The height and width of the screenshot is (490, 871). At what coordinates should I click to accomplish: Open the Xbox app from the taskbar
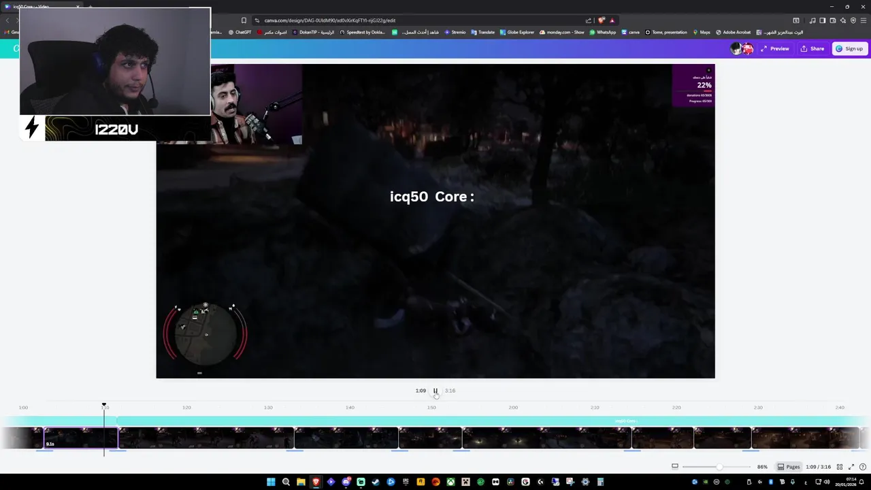click(x=450, y=482)
